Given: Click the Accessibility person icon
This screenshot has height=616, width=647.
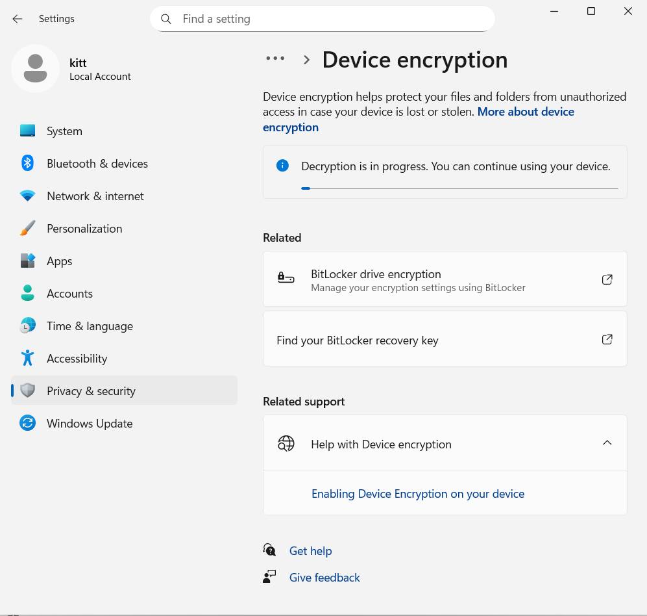Looking at the screenshot, I should click(27, 358).
